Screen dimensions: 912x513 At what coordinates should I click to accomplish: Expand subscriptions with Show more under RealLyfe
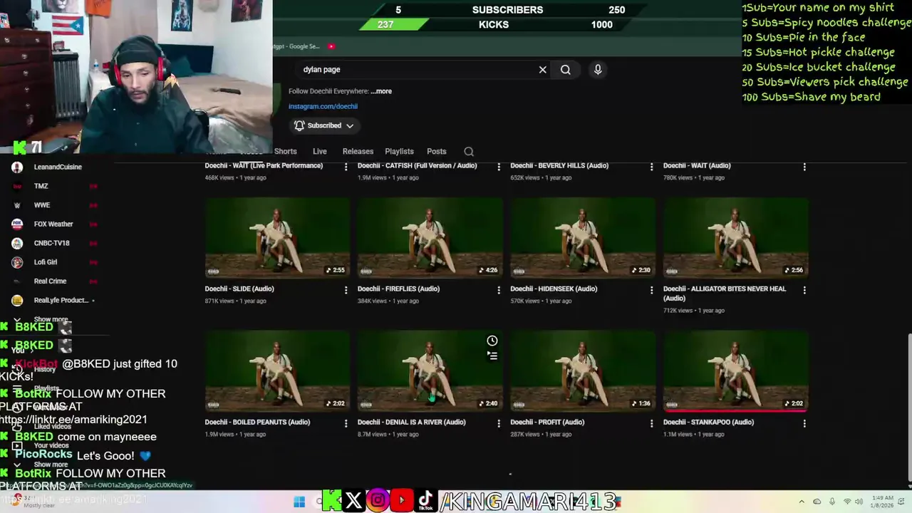(x=51, y=320)
